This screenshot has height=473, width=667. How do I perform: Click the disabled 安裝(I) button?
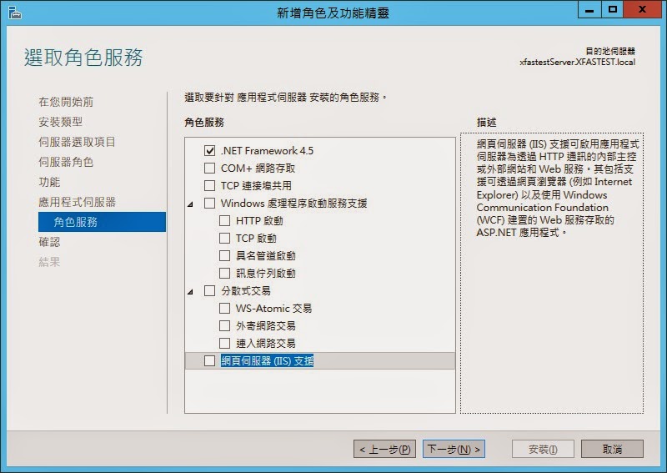(543, 449)
